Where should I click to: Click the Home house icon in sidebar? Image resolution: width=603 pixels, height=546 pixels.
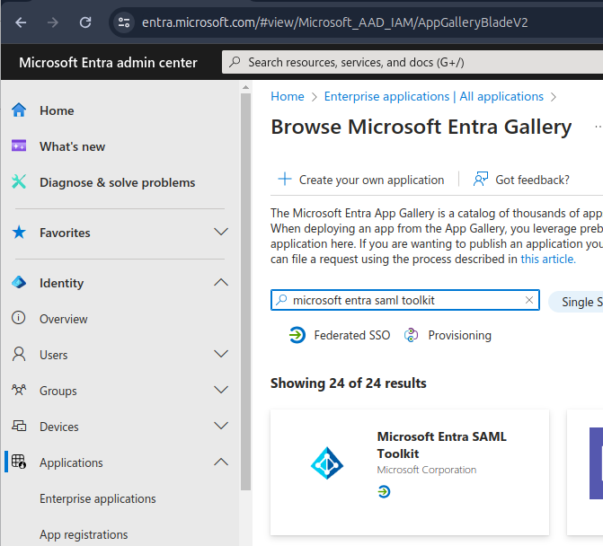click(19, 110)
